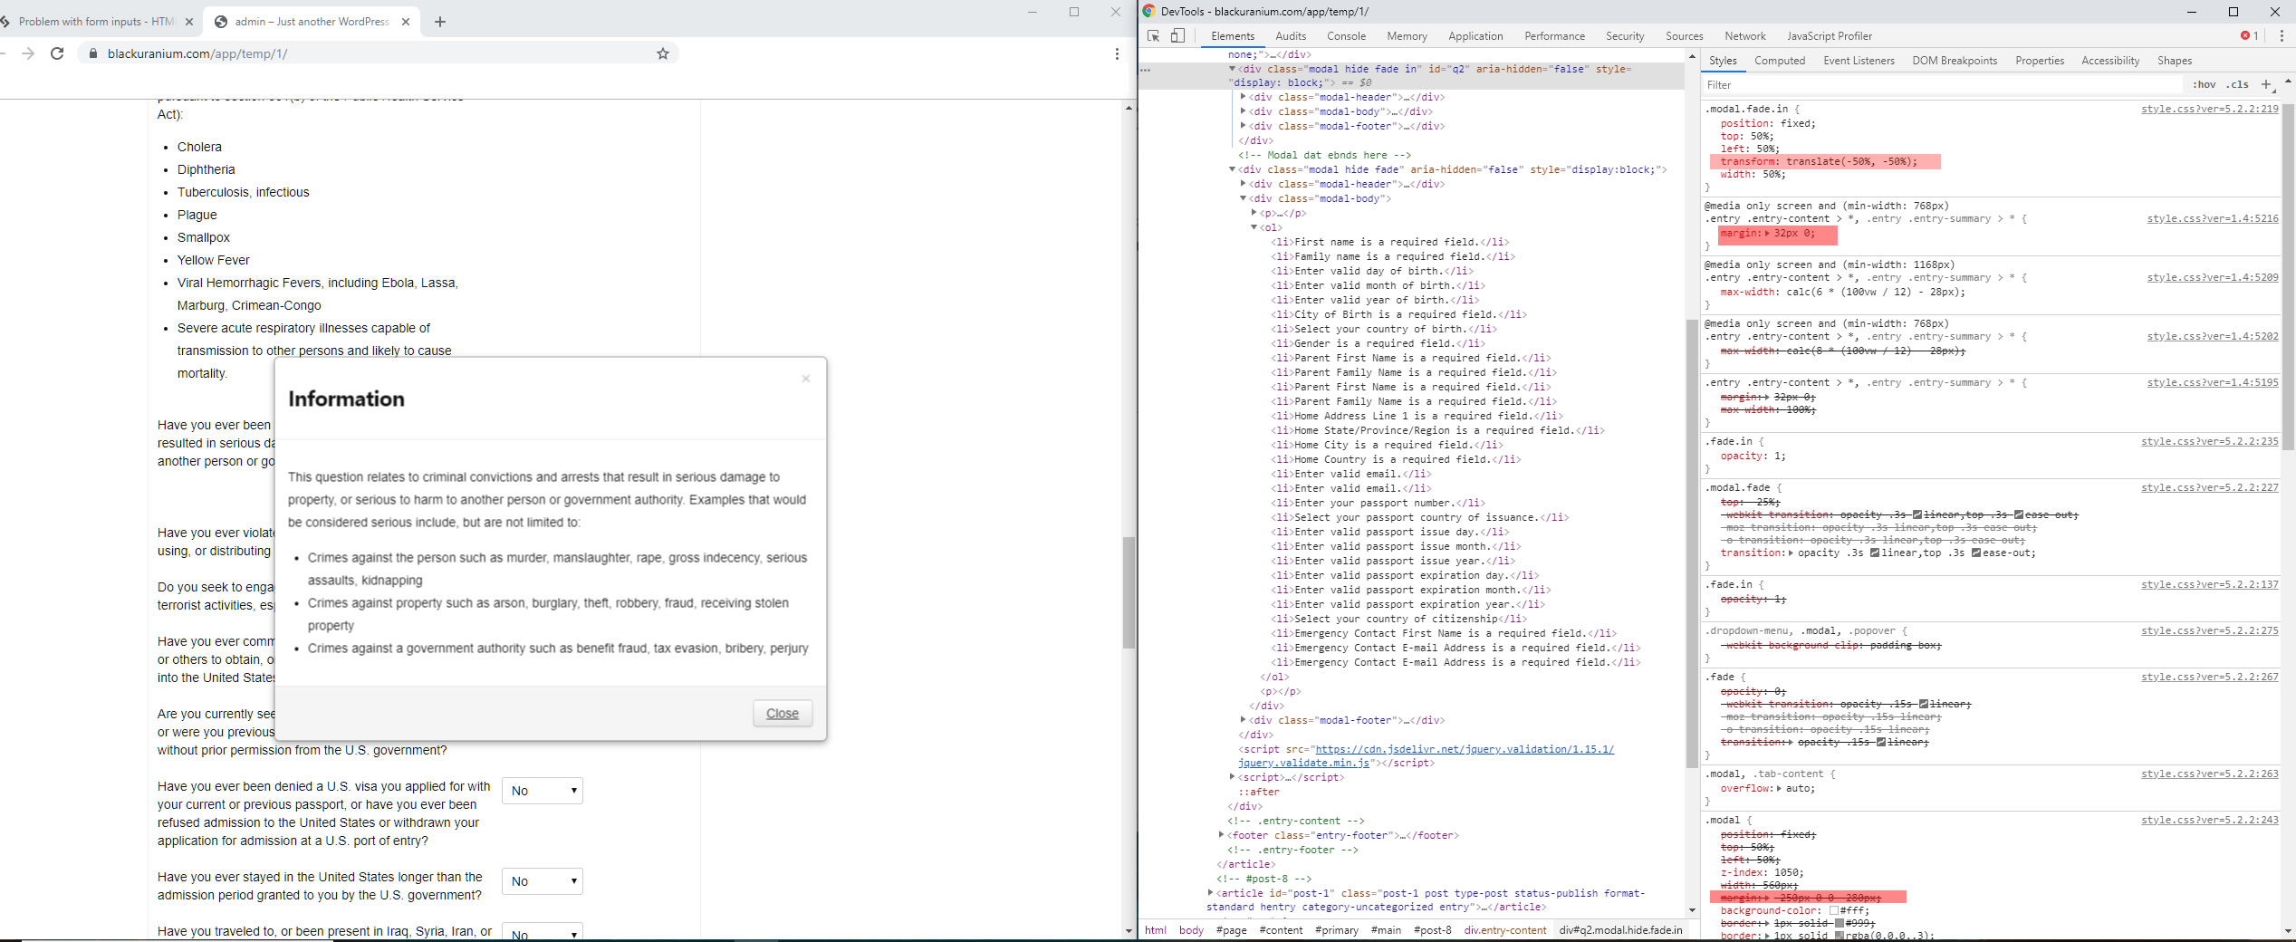Image resolution: width=2296 pixels, height=942 pixels.
Task: Click the #999 border color swatch
Action: coord(1839,923)
